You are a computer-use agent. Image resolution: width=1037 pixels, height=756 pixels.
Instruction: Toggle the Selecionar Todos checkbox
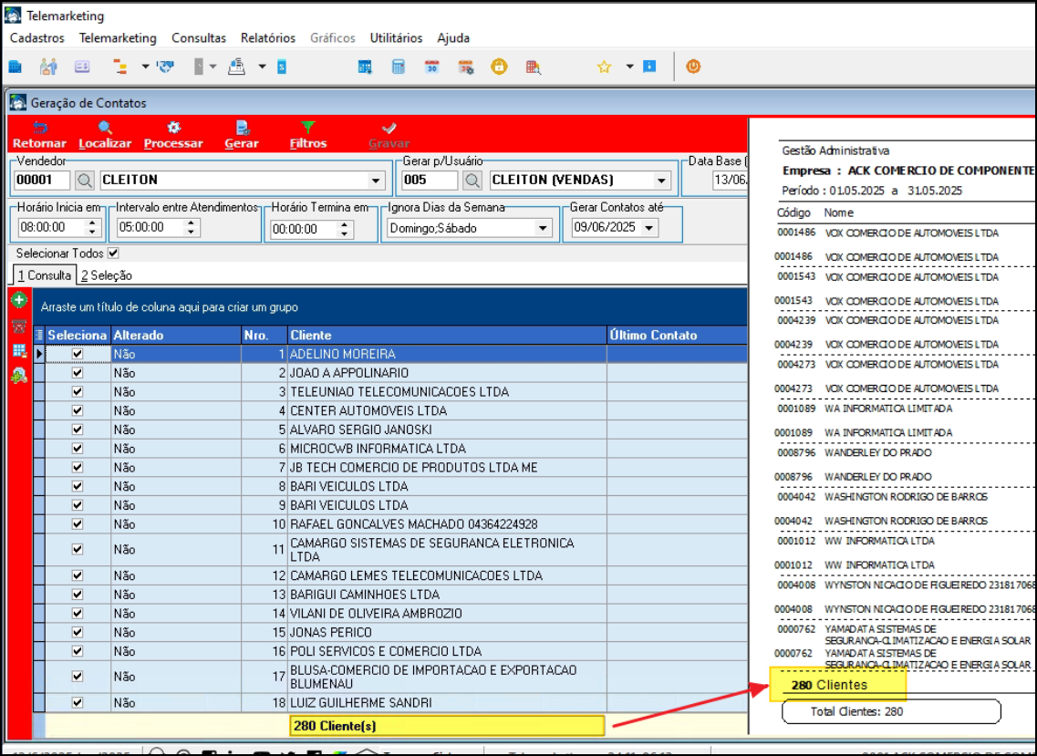click(x=113, y=254)
